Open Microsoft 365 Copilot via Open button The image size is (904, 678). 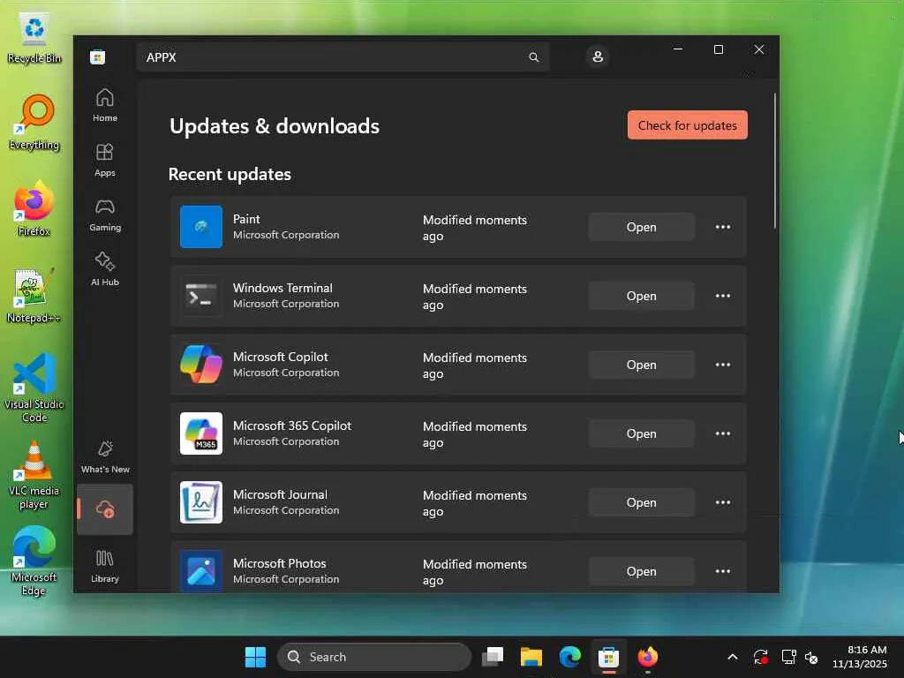click(641, 433)
